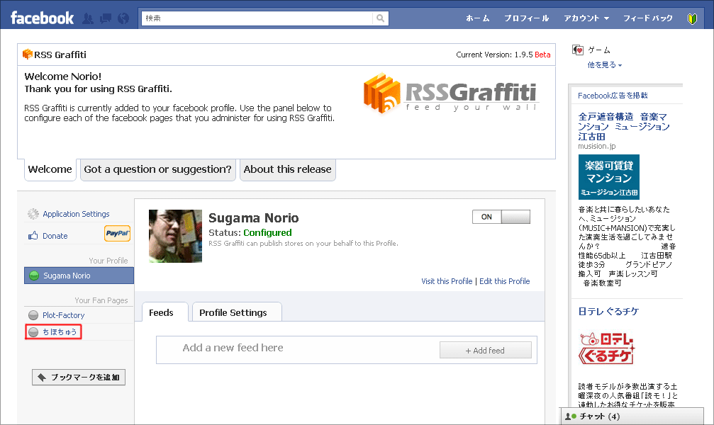Open Facebook広告を掲載 link
The height and width of the screenshot is (425, 714).
pyautogui.click(x=613, y=96)
